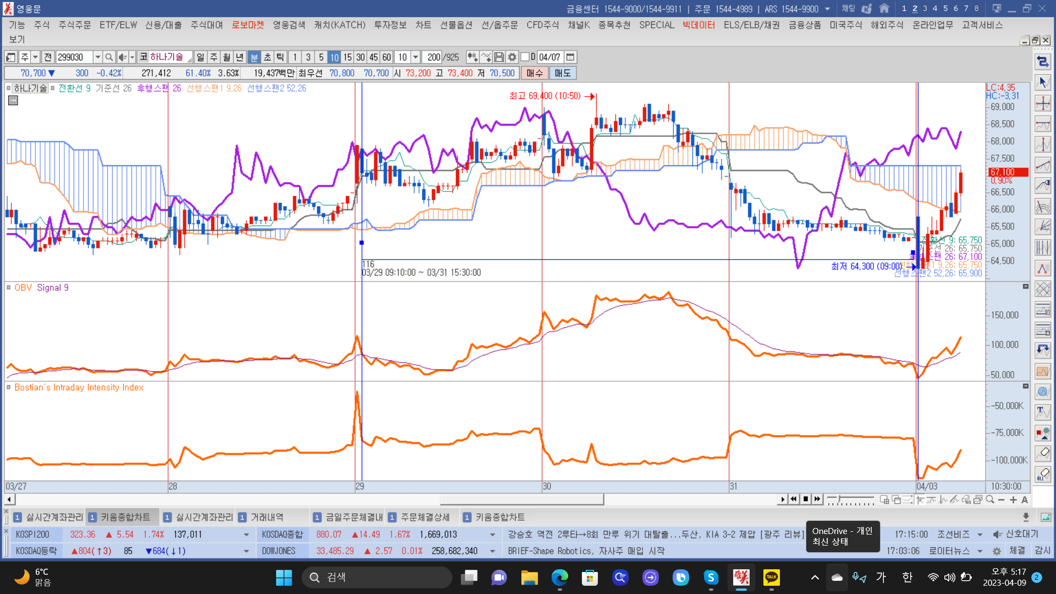The image size is (1056, 594).
Task: Click the calendar icon next to date
Action: (570, 57)
